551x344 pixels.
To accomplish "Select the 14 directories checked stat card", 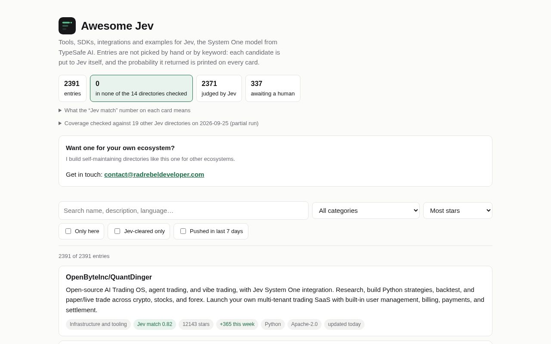I will point(141,88).
